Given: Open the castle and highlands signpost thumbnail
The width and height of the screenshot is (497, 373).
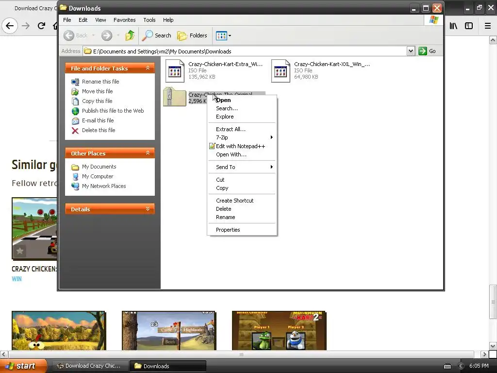Looking at the screenshot, I should [x=169, y=330].
